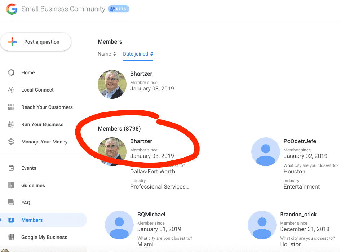Click the Miami city text
This screenshot has height=252, width=340.
click(145, 244)
